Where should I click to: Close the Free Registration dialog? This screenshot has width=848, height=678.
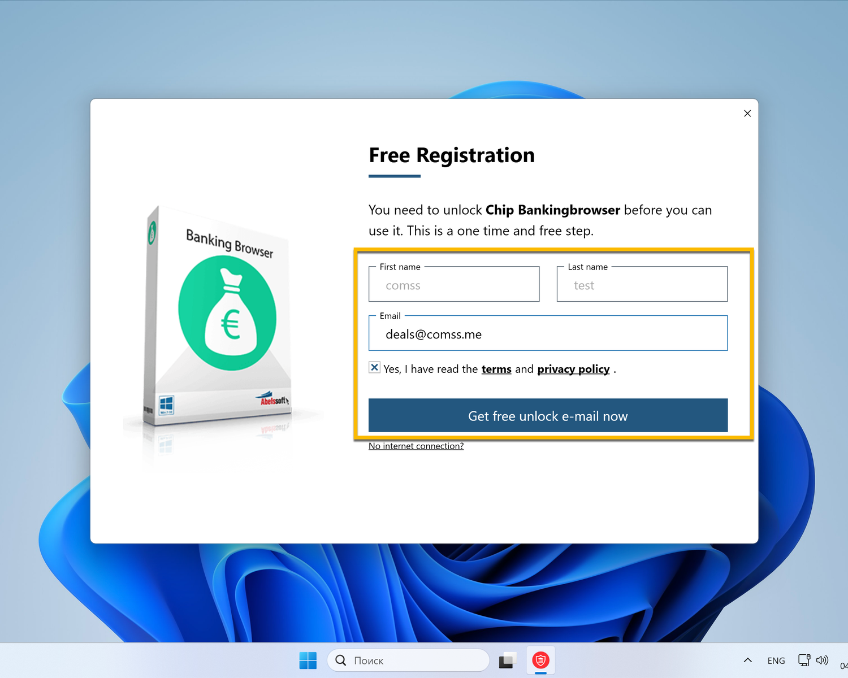pos(747,114)
